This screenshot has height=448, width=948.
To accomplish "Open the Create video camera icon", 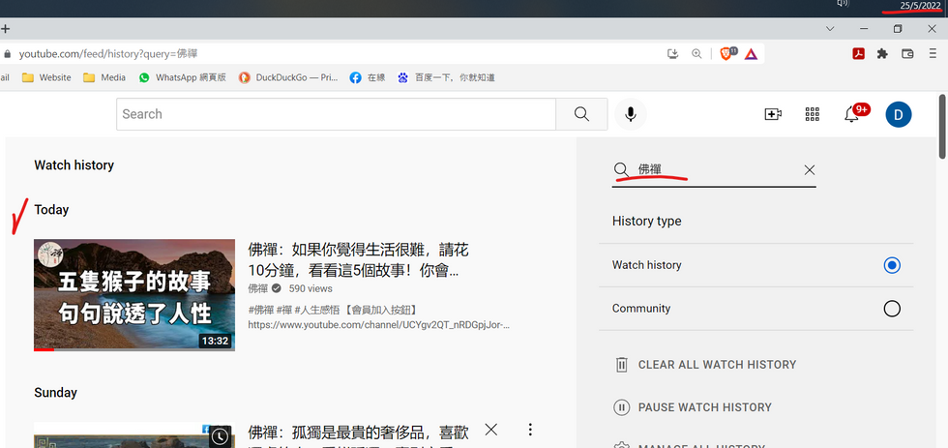I will 773,114.
